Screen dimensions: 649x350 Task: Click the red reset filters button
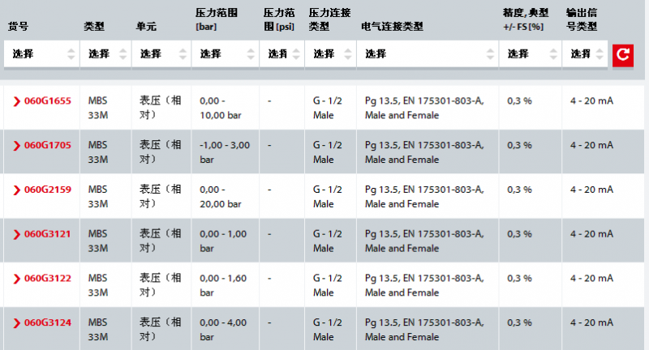pyautogui.click(x=622, y=55)
